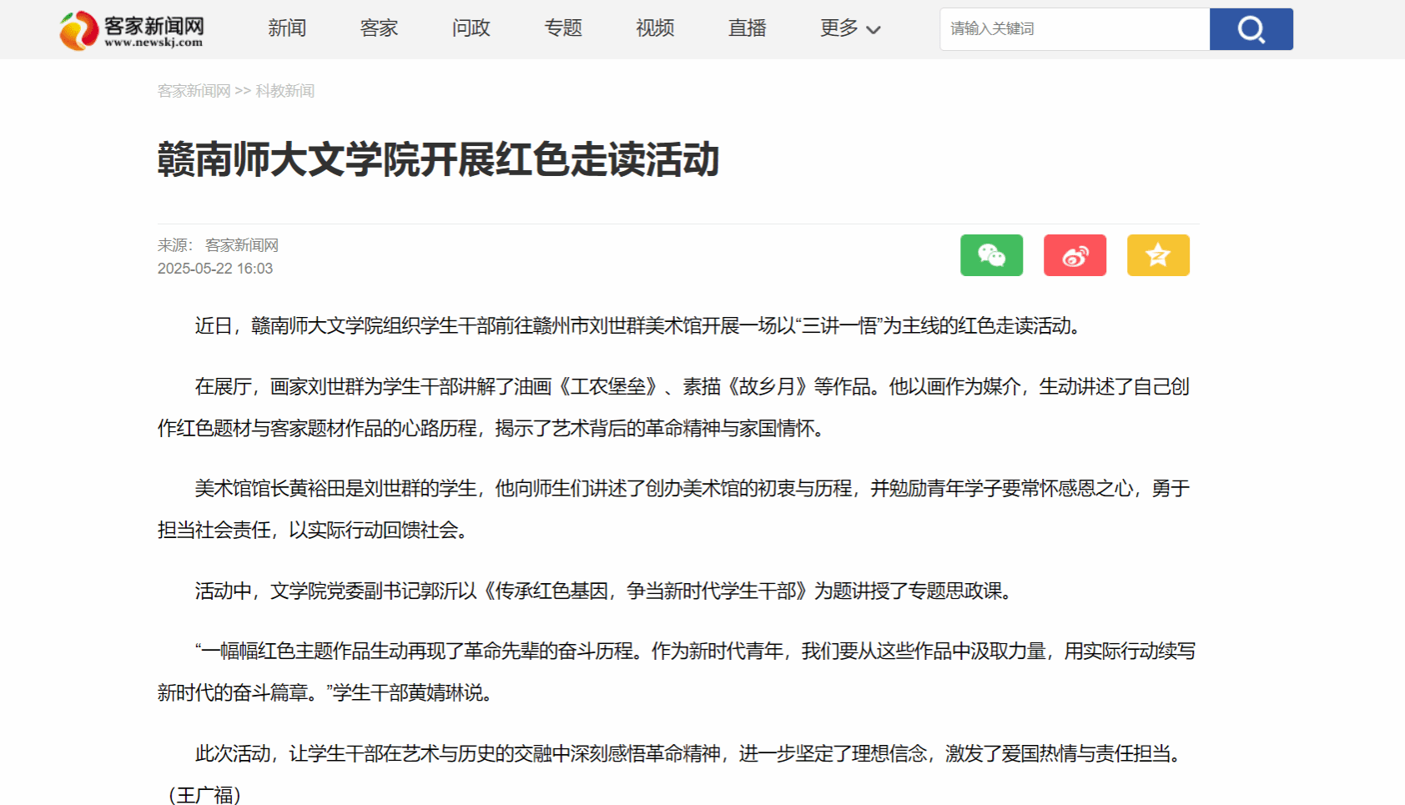Click the 客家新闻网 site logo

131,30
